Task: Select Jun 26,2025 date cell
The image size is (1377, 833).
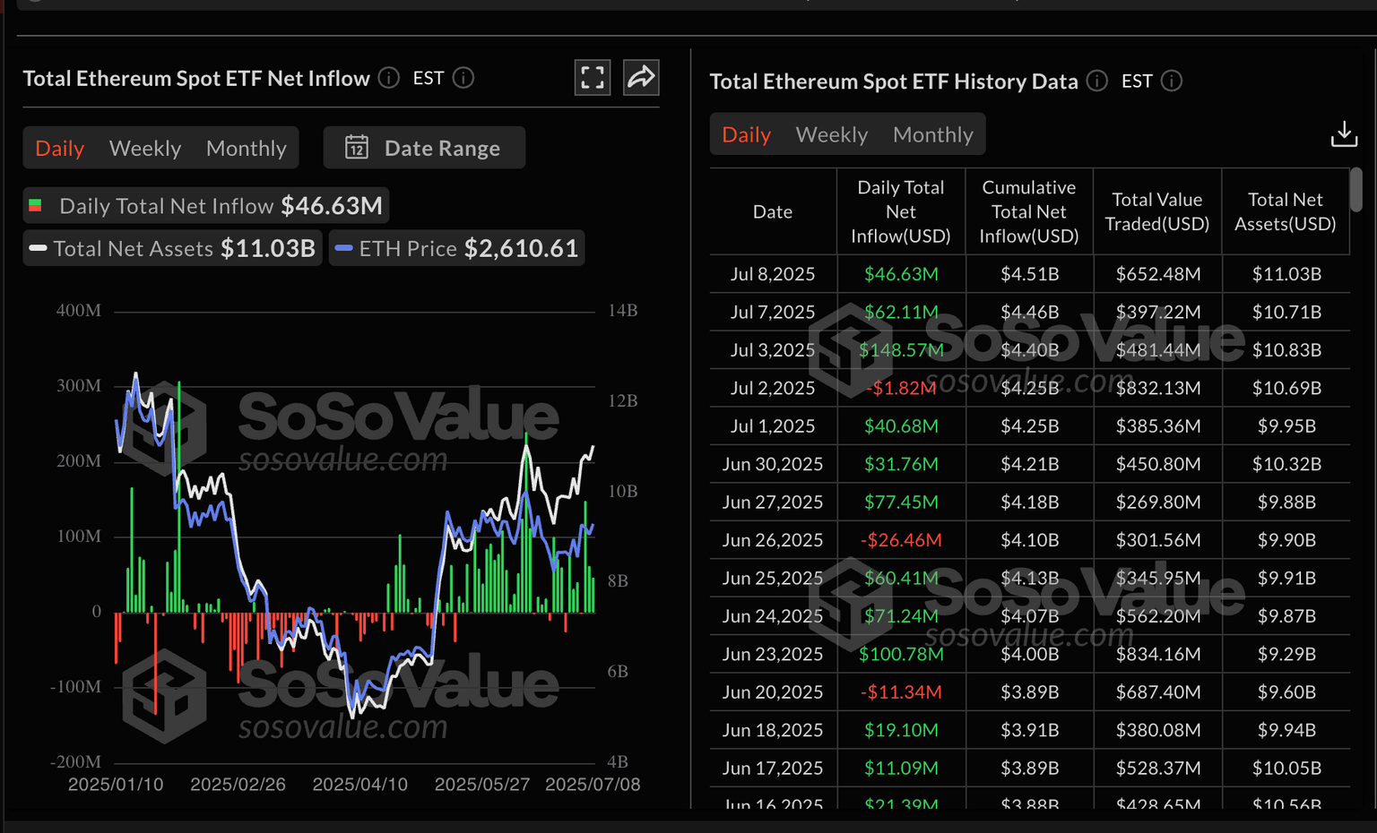Action: [x=773, y=540]
